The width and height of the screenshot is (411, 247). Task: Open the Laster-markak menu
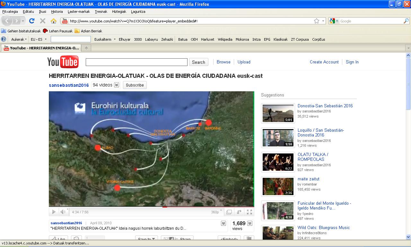[x=79, y=12]
